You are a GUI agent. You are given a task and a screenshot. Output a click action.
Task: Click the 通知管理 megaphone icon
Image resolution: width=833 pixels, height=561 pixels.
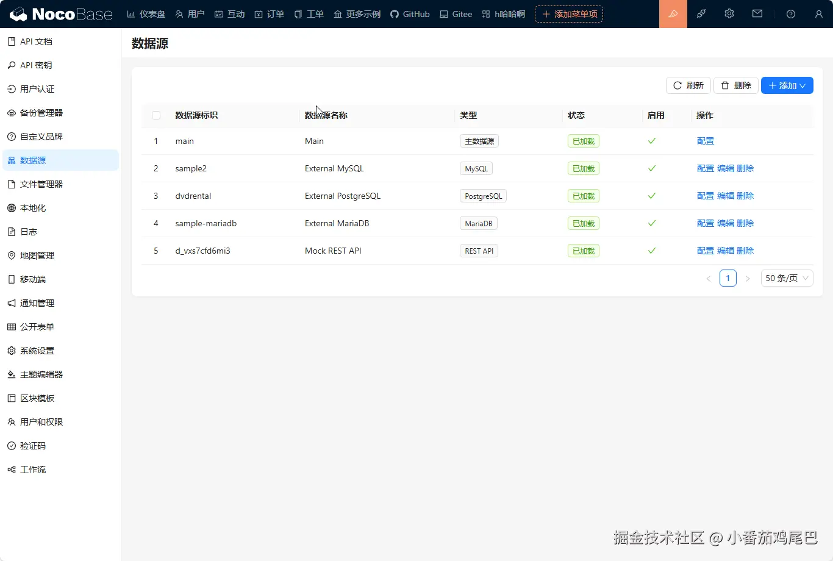point(12,303)
